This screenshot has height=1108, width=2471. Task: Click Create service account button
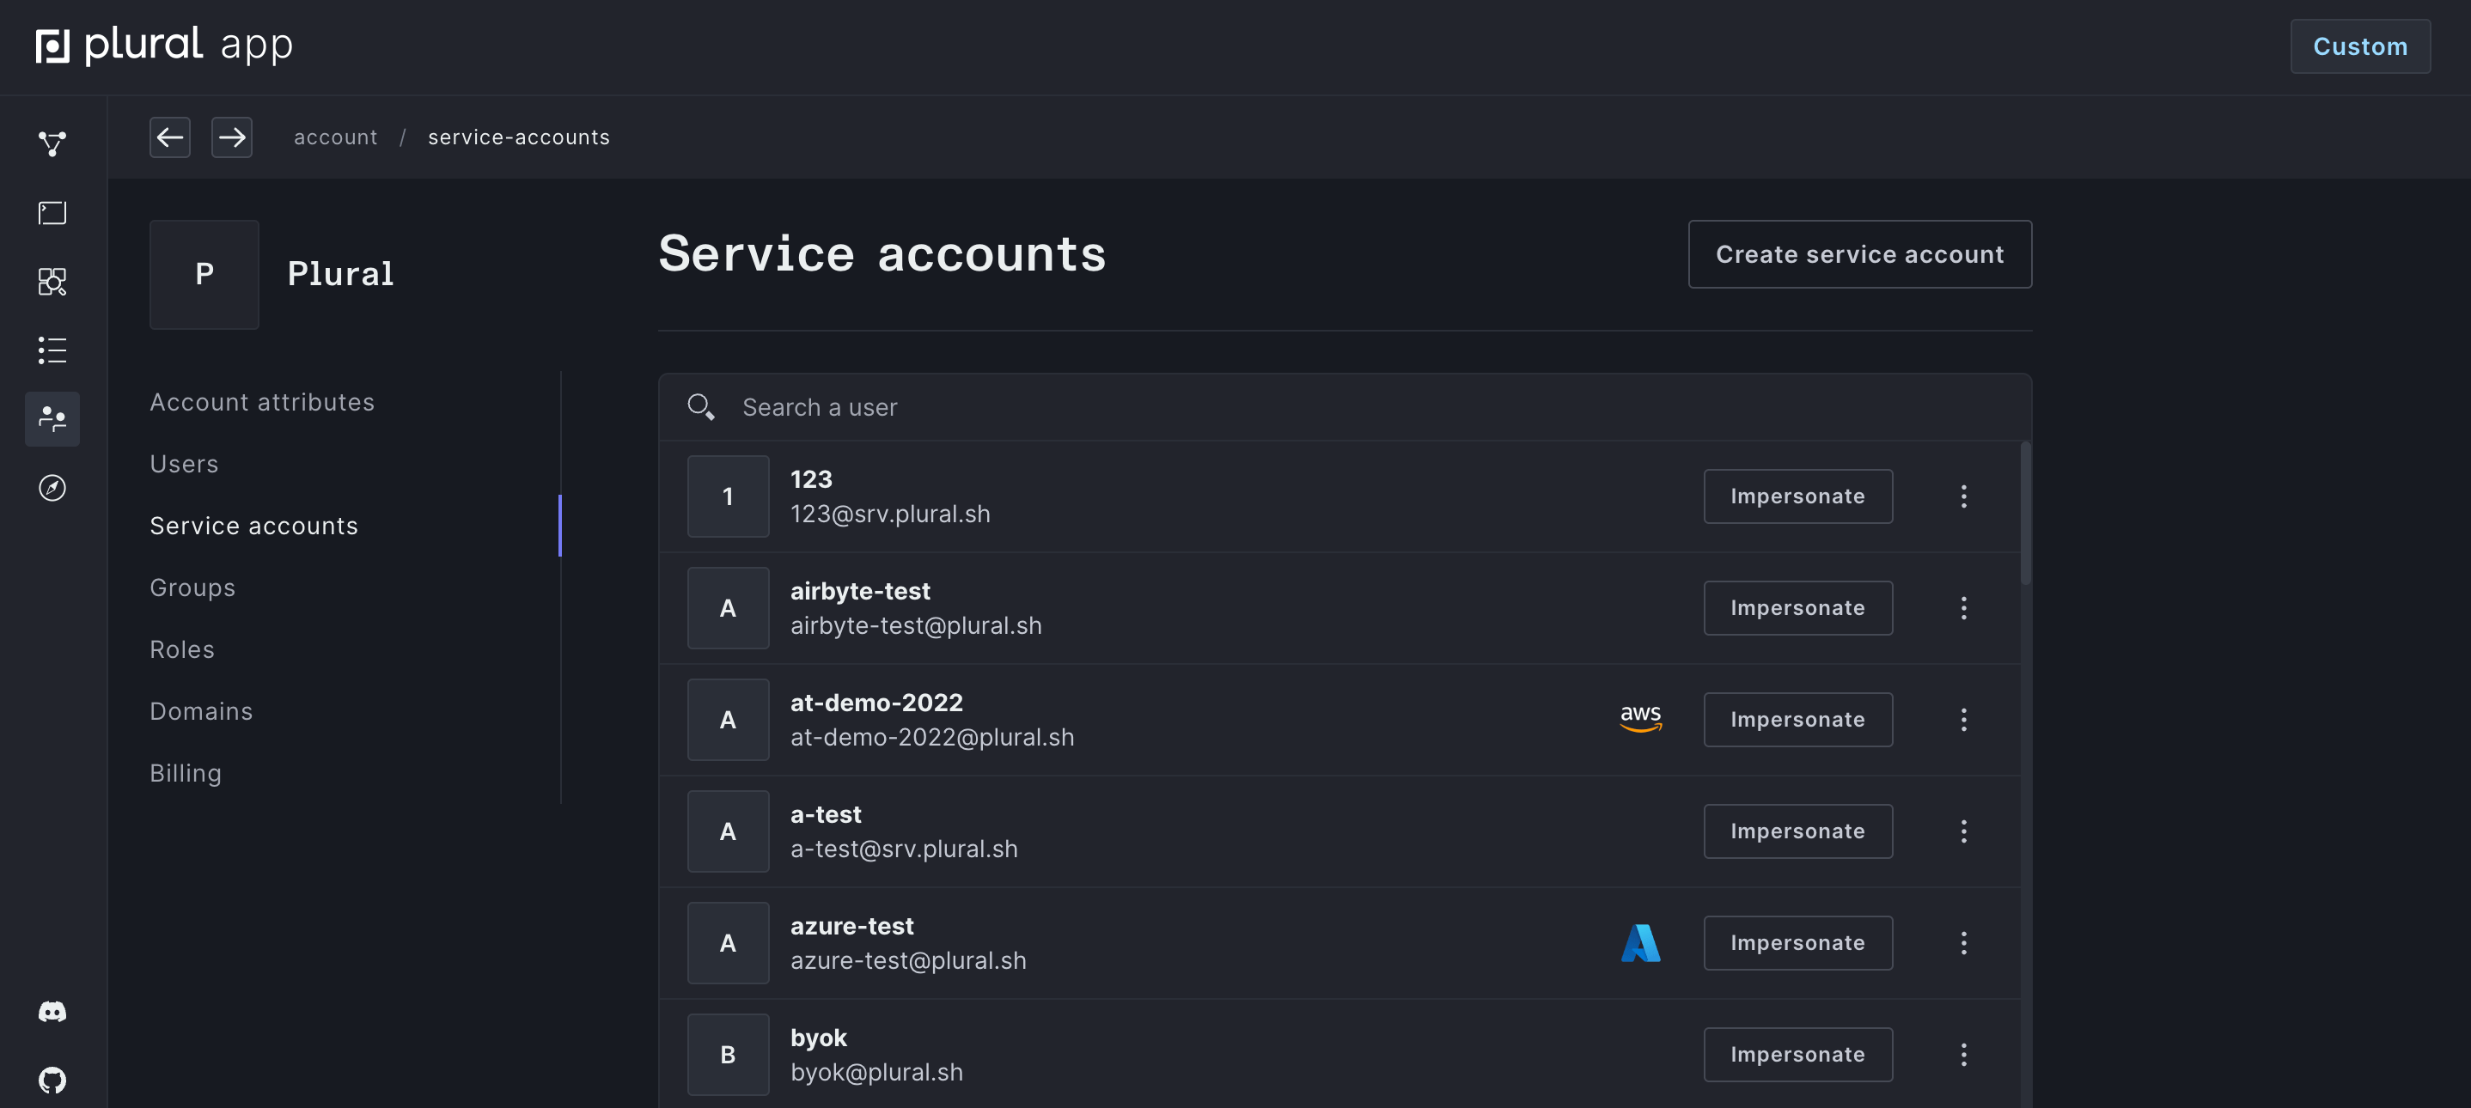(1858, 254)
